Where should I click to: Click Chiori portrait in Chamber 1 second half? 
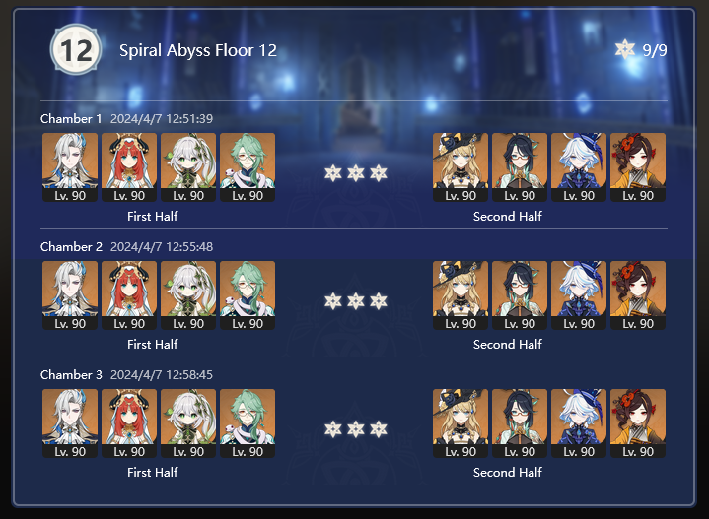click(638, 167)
